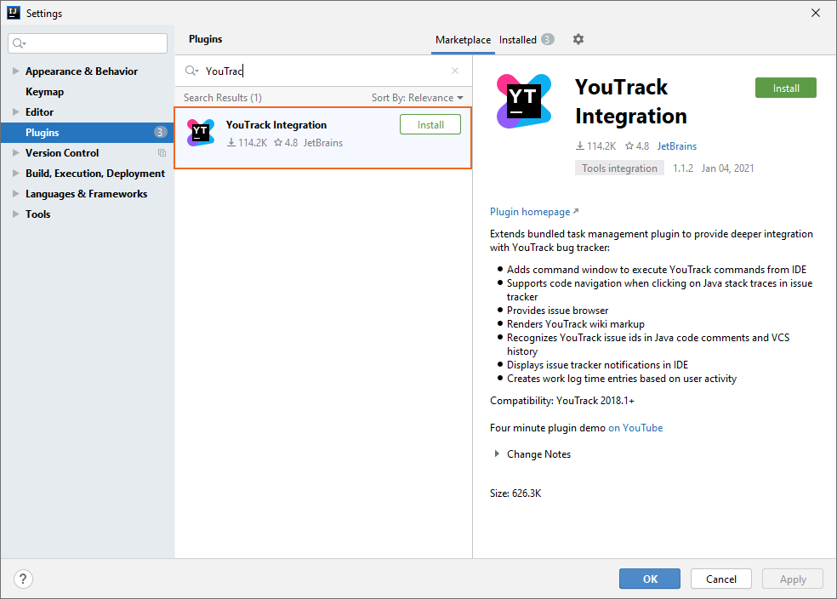Open the Plugin homepage link
The width and height of the screenshot is (837, 599).
(529, 211)
